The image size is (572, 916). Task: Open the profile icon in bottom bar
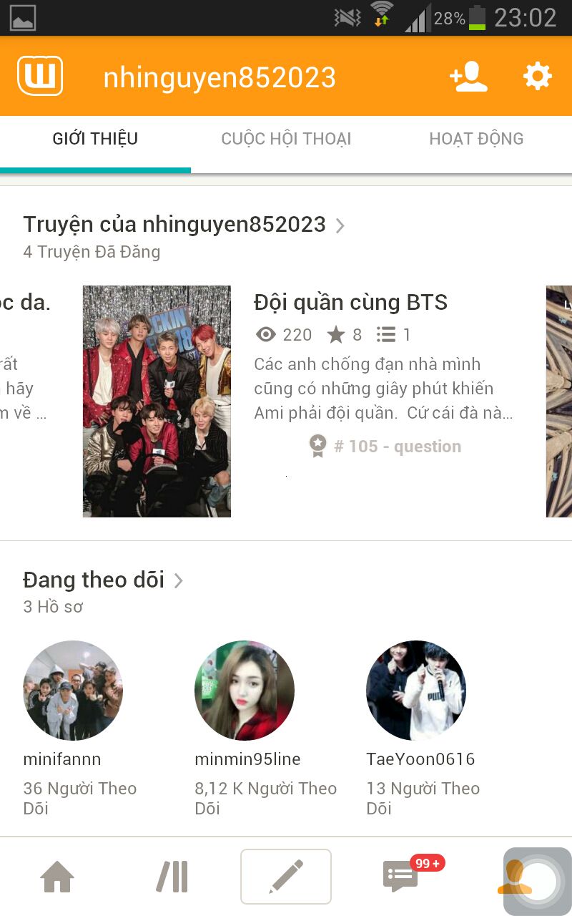coord(515,877)
